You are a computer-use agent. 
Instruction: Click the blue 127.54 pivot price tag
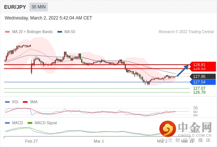203,82
